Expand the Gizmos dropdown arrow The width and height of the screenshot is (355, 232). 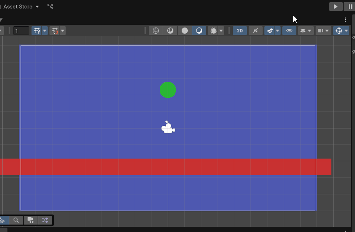click(x=346, y=31)
